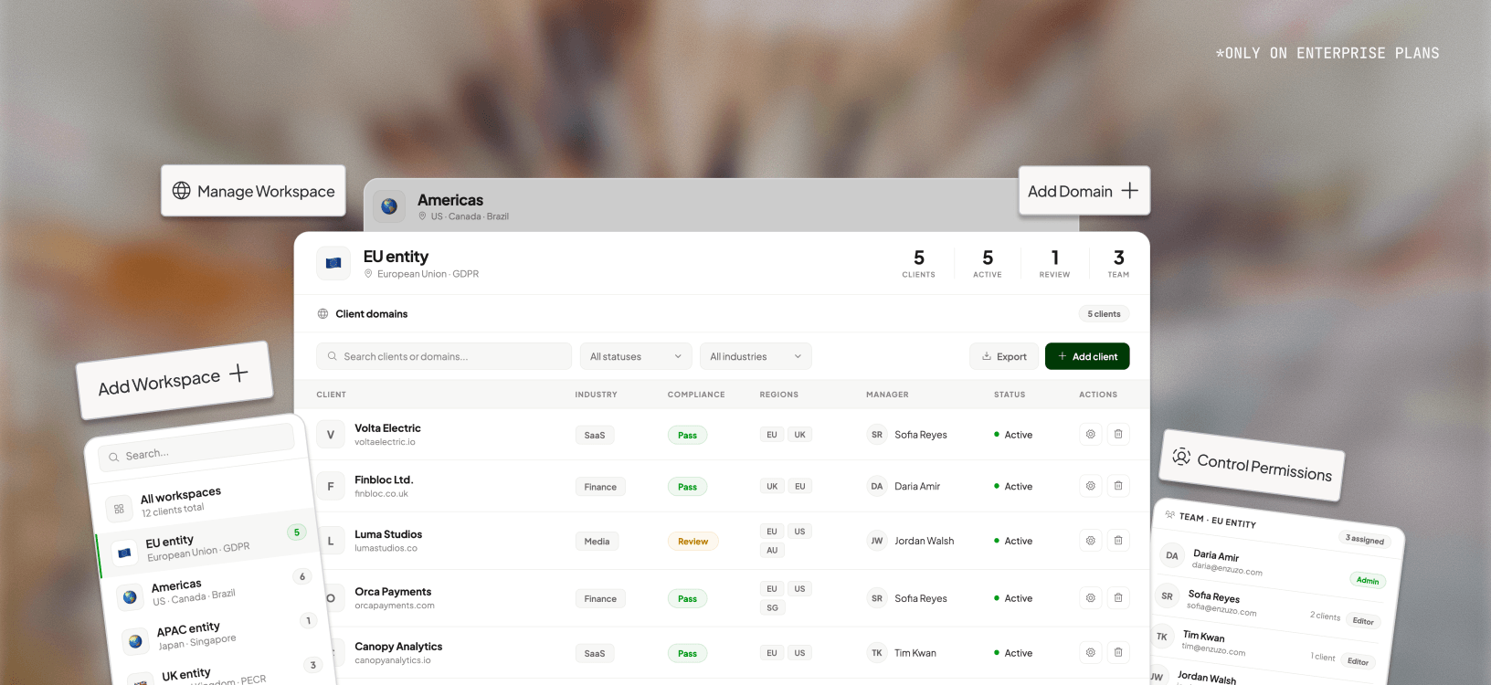Click the trash icon for Volta Electric
Image resolution: width=1491 pixels, height=685 pixels.
point(1118,435)
